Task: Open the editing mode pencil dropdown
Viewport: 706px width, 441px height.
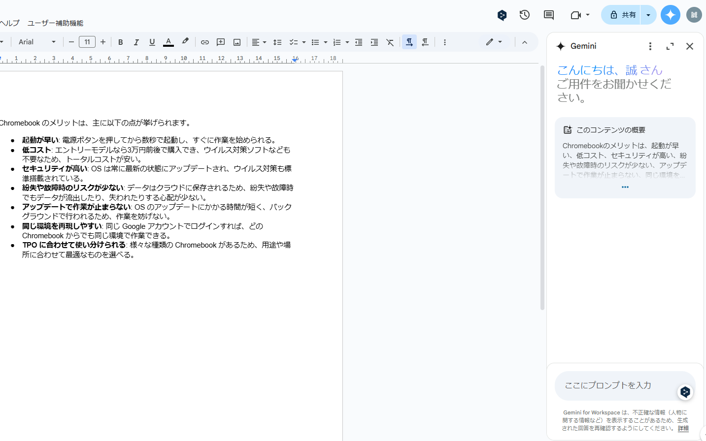Action: tap(494, 42)
